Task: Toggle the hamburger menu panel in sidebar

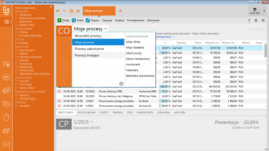Action: pyautogui.click(x=6, y=22)
